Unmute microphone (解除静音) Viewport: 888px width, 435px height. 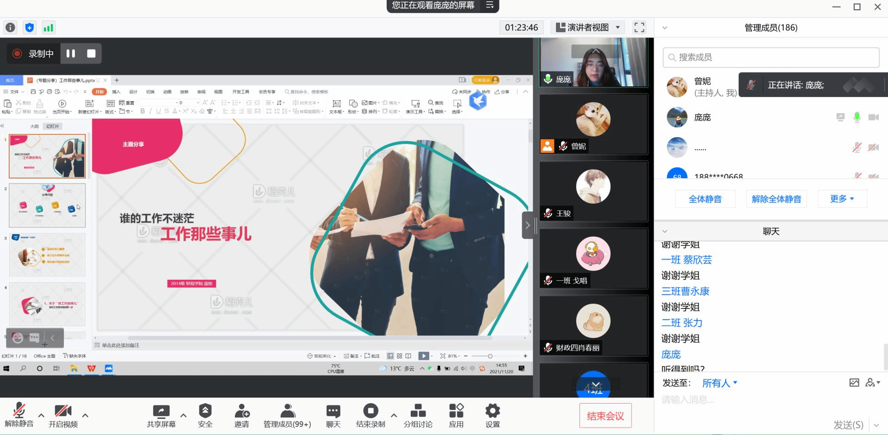pos(19,411)
